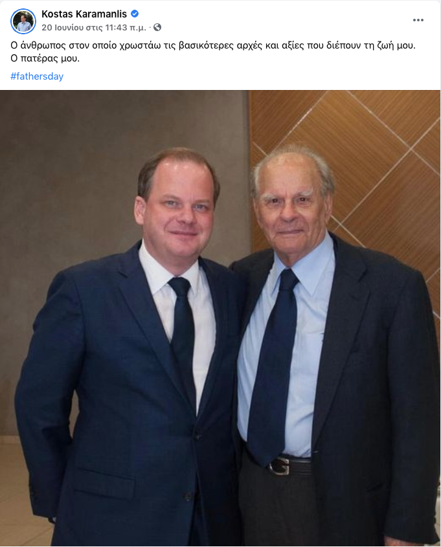
Task: Open the post timestamp 20 Ιουνίου link
Action: point(94,27)
